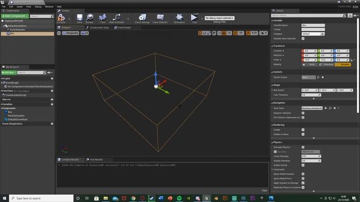Toggle Apply Impulse on Damage checkbox

(303, 183)
